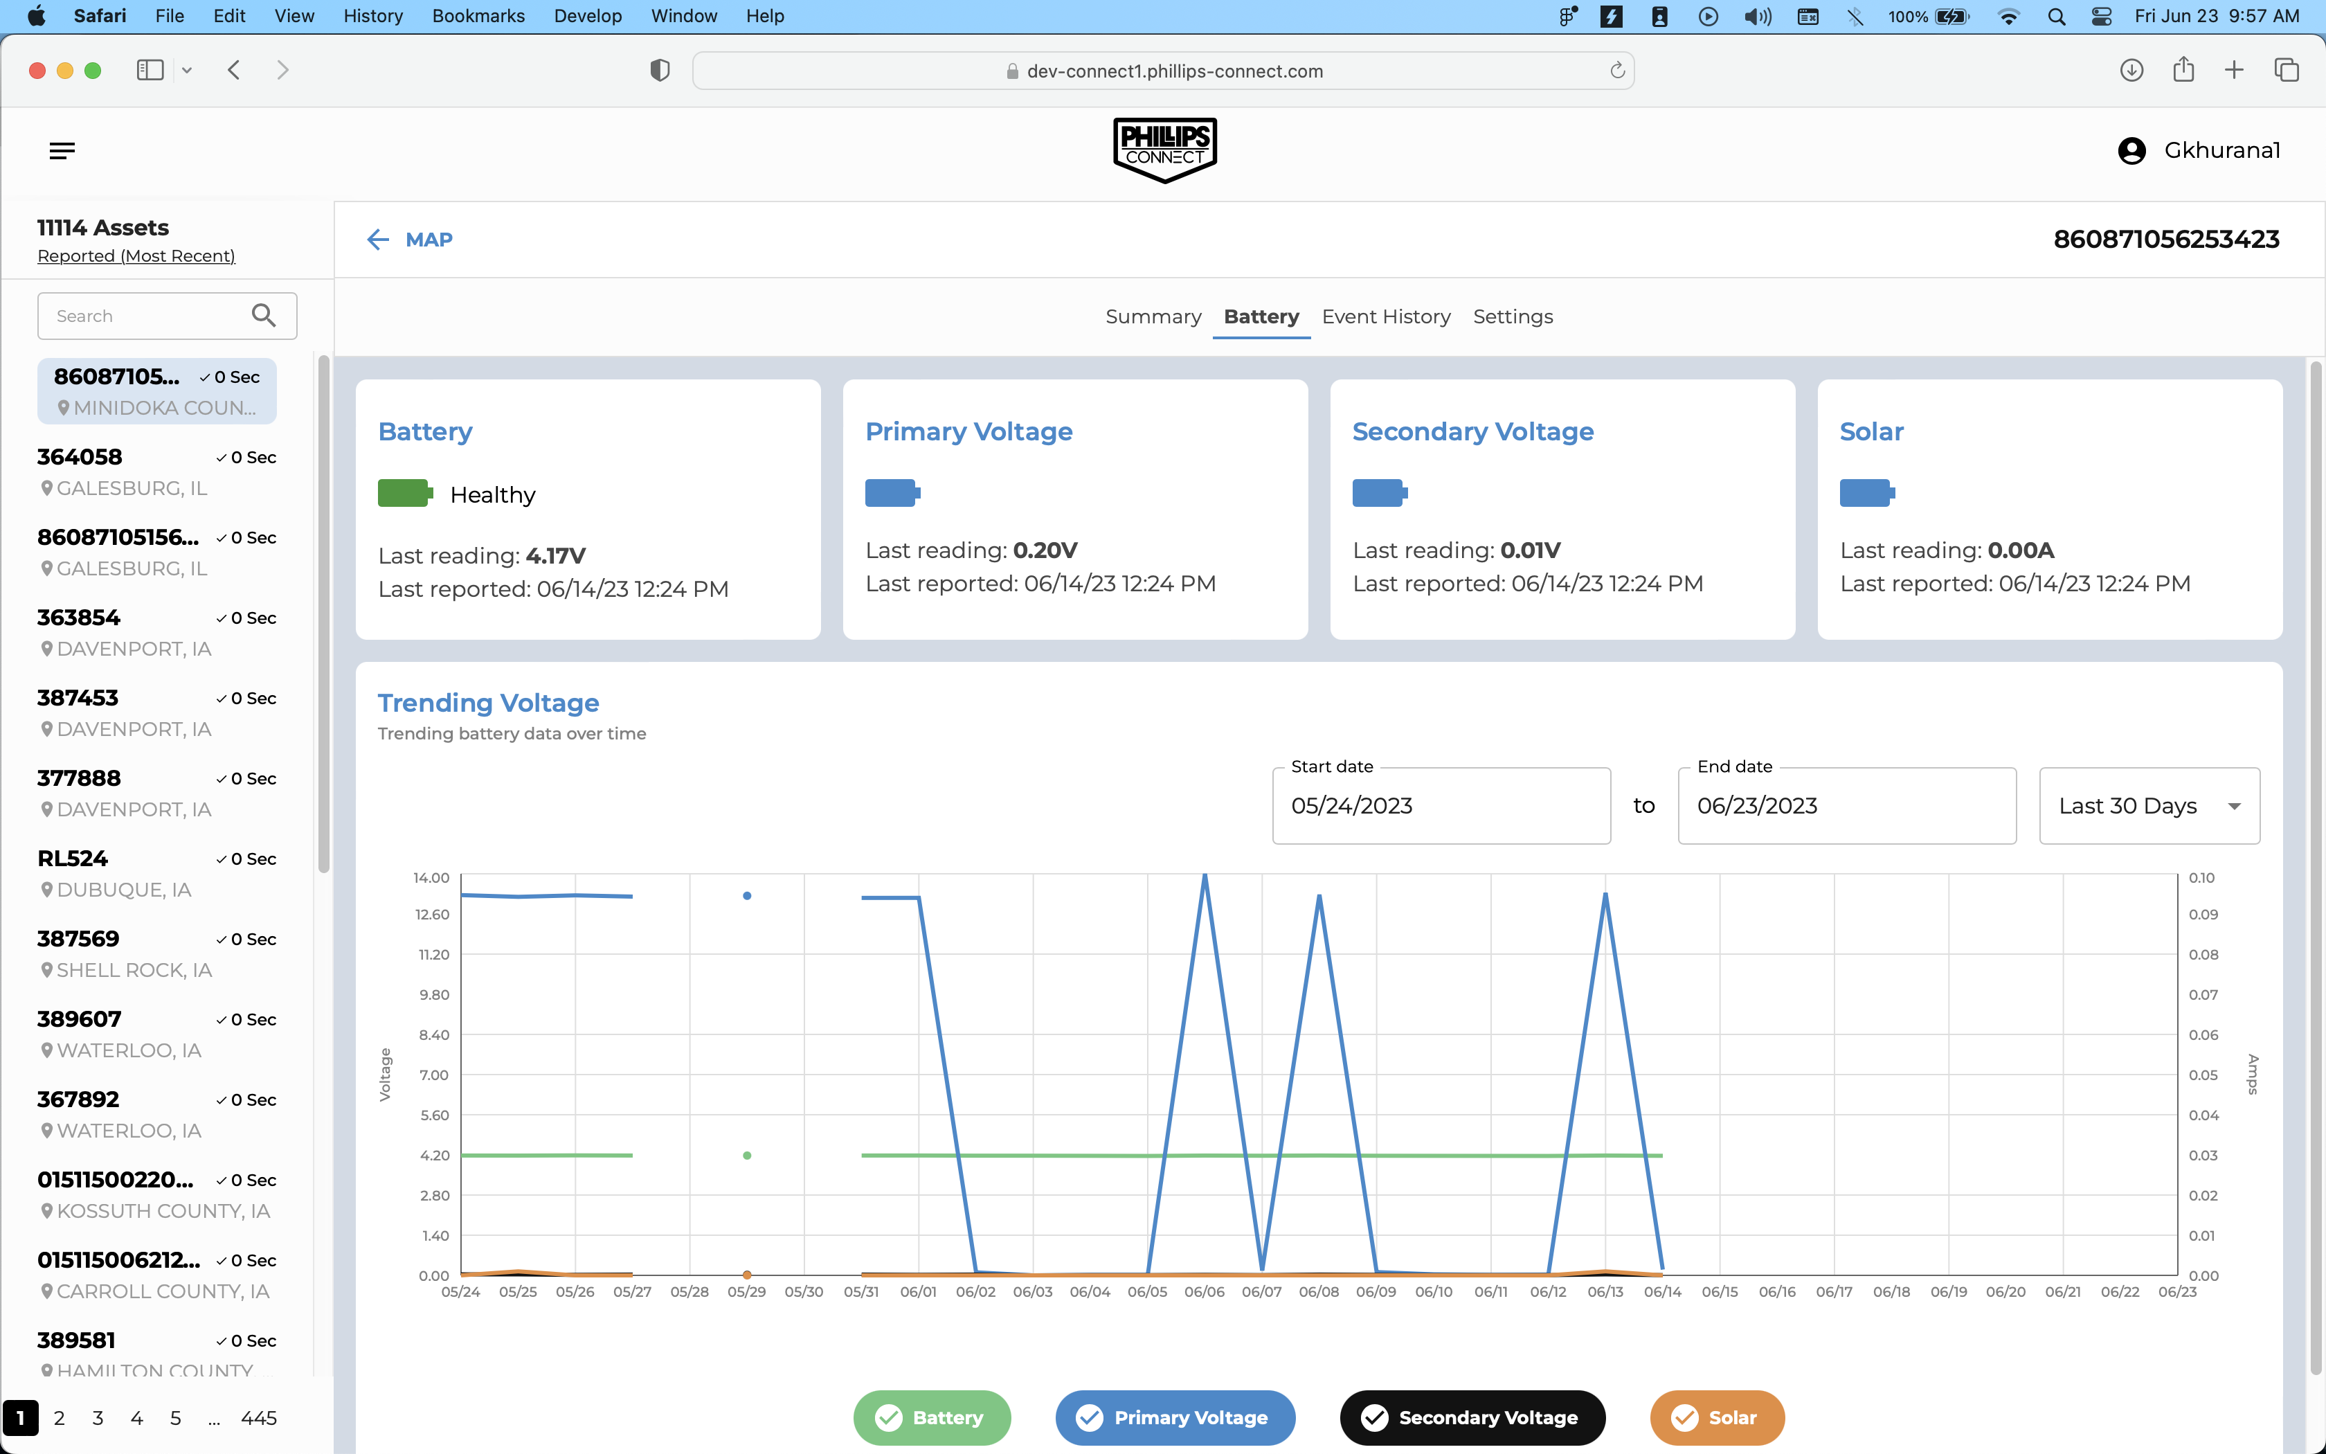Open the Reported (Most Recent) sort option
The width and height of the screenshot is (2326, 1454).
(136, 255)
